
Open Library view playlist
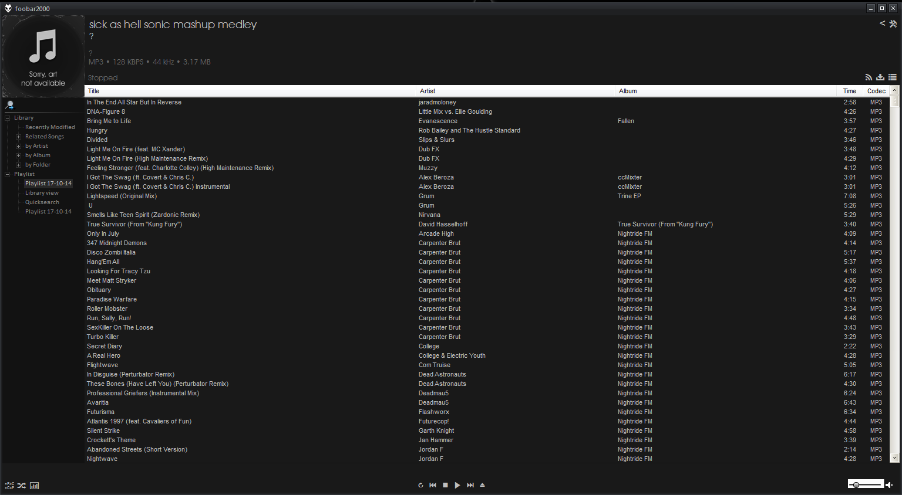tap(42, 193)
